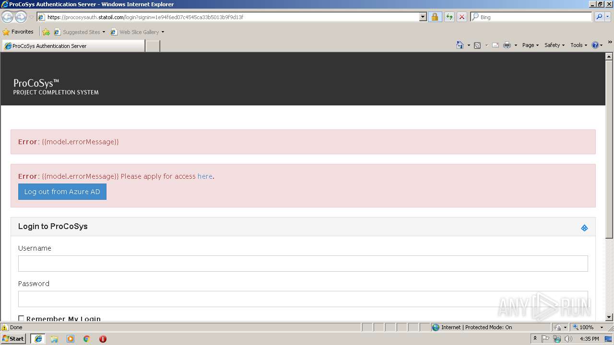Click the Home icon in command bar

click(460, 45)
